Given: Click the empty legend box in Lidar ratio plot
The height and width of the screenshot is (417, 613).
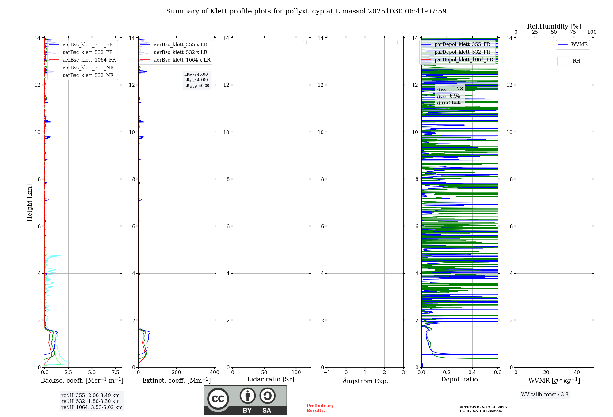Looking at the screenshot, I should [305, 42].
